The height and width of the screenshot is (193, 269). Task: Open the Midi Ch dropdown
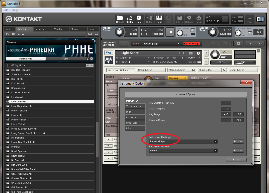[x=133, y=62]
